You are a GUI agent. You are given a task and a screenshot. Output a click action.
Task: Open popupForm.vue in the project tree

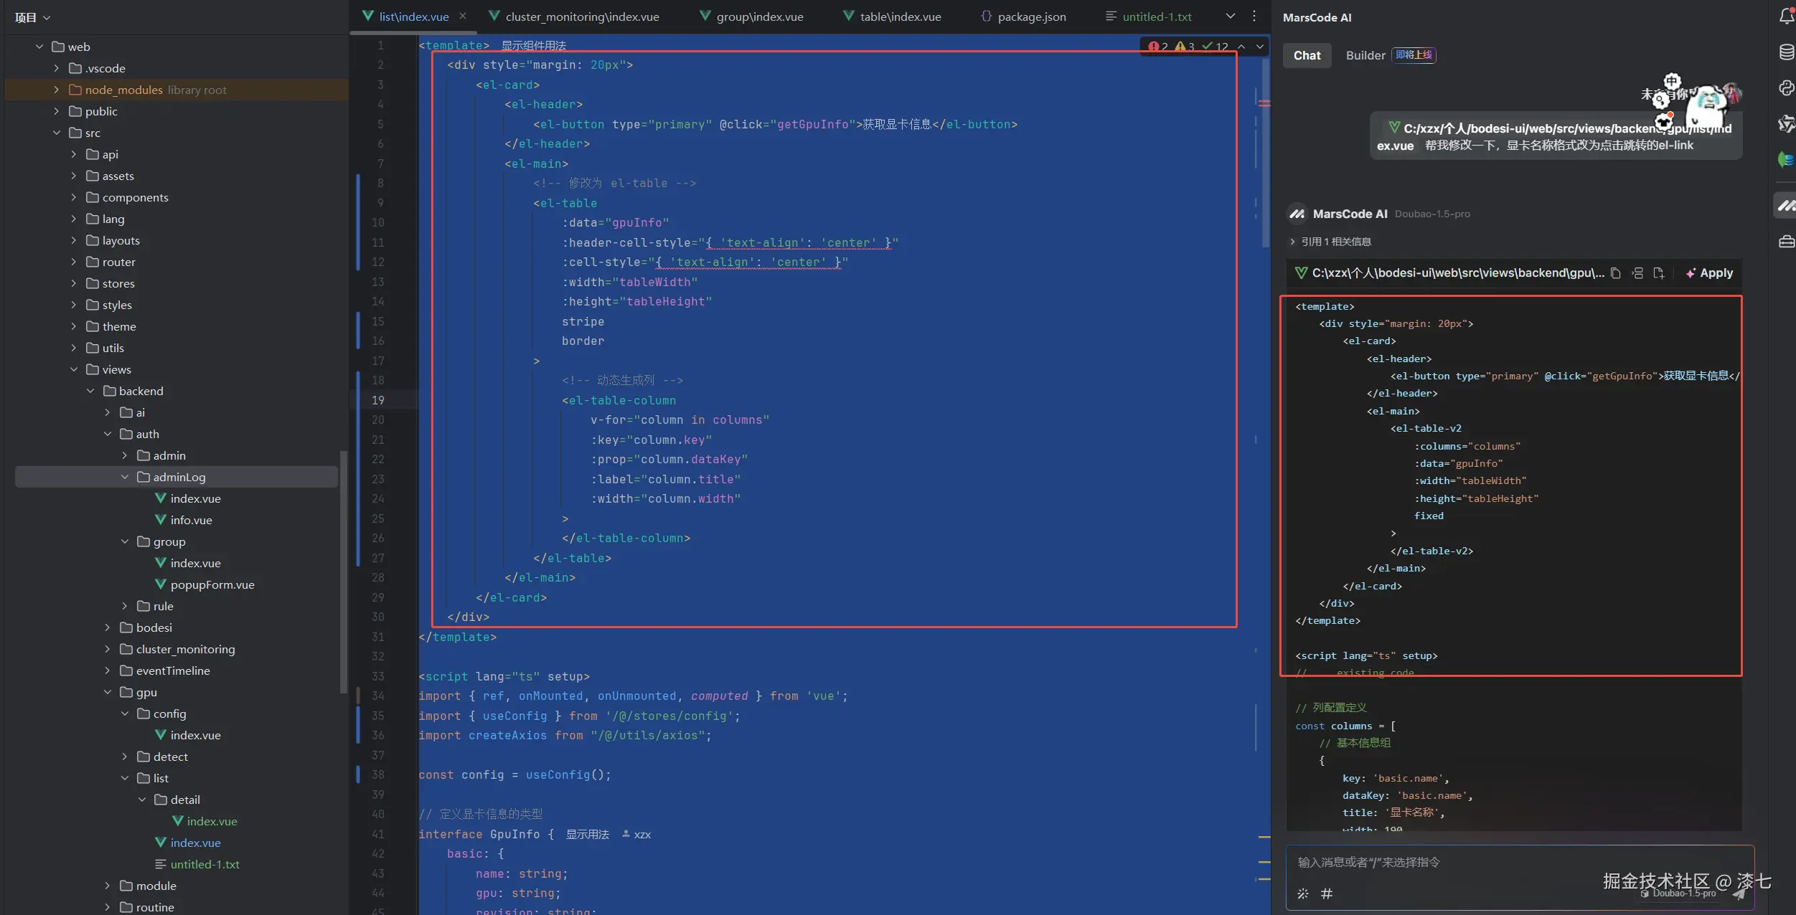(x=212, y=584)
